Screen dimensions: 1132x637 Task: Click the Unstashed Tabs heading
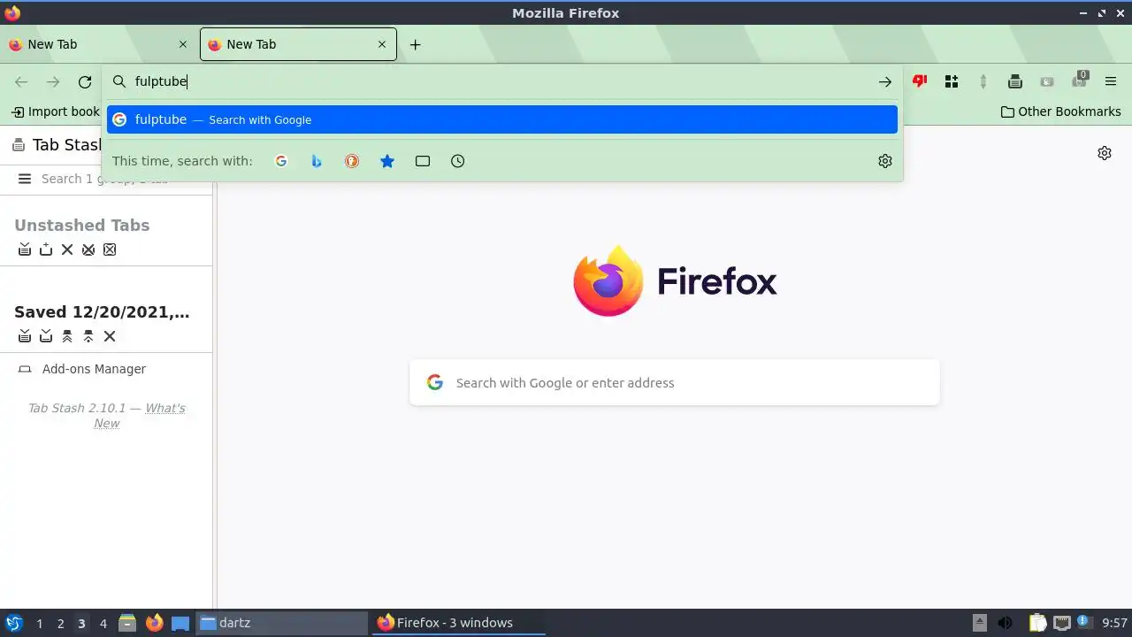(x=81, y=225)
